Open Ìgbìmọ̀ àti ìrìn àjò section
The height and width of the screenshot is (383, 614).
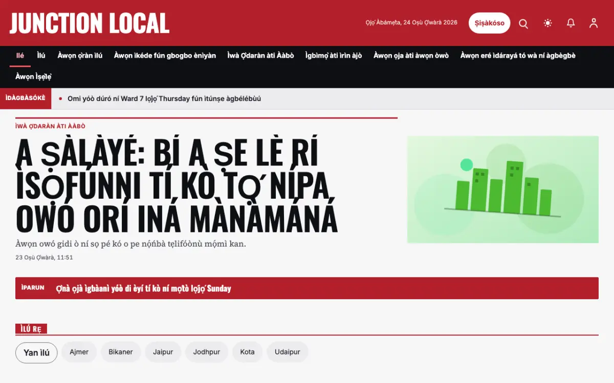pos(334,56)
